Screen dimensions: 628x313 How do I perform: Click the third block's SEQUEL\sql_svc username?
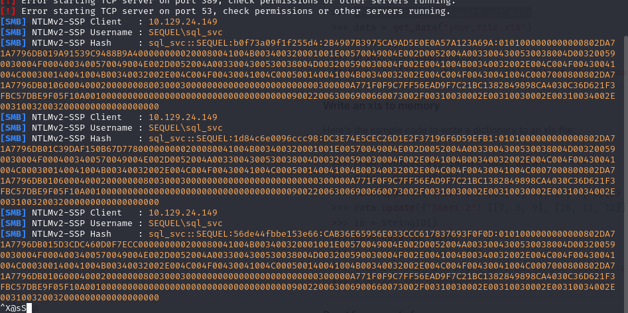click(x=186, y=223)
